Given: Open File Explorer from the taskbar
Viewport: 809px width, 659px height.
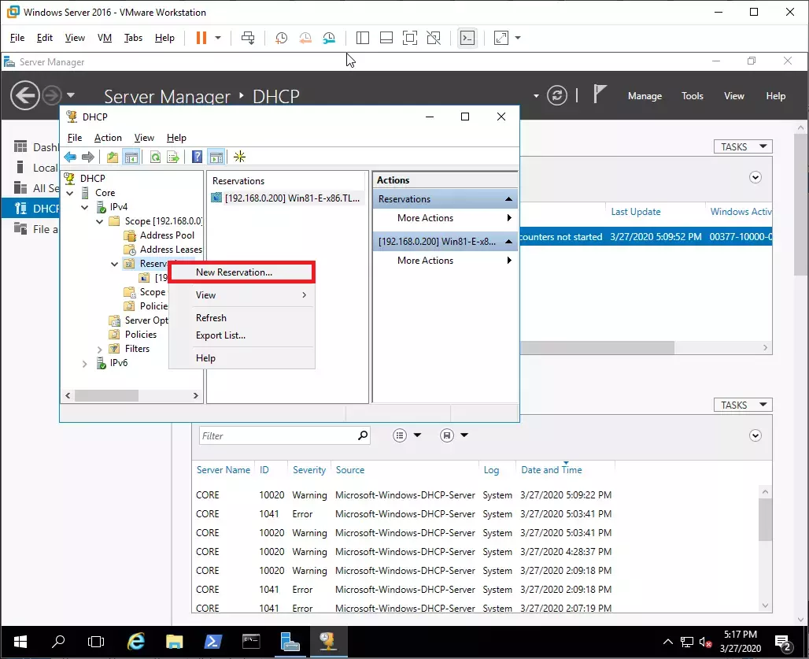Looking at the screenshot, I should point(175,642).
